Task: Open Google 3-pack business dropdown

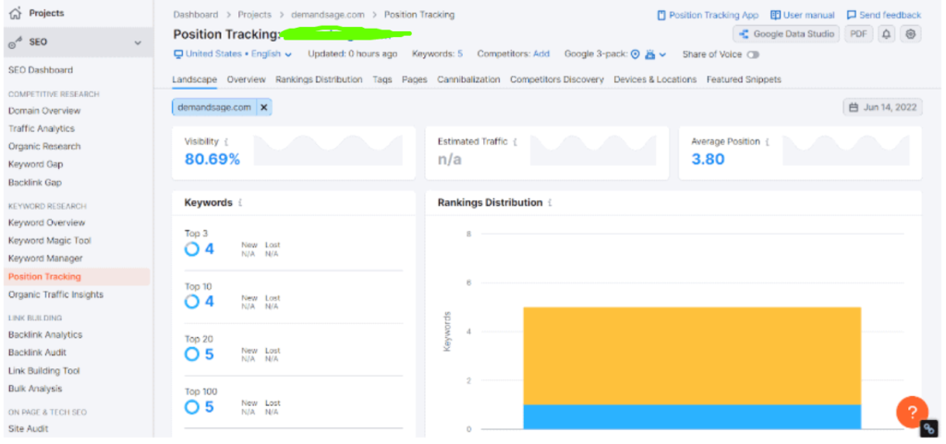Action: (655, 54)
